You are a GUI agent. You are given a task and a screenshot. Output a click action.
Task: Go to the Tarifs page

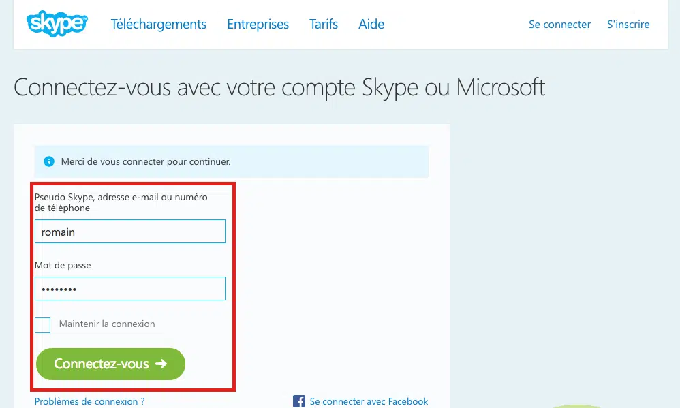[323, 24]
